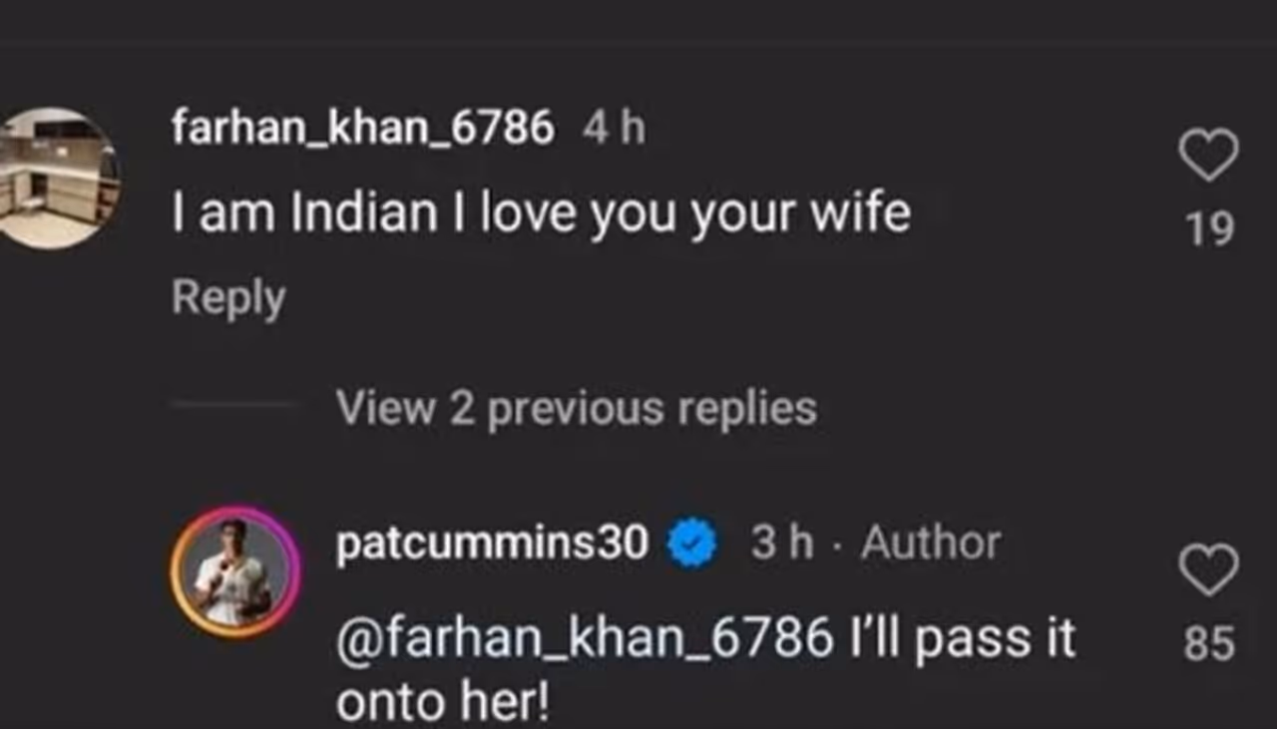Show the 19 likes count
The image size is (1277, 729).
(1209, 228)
